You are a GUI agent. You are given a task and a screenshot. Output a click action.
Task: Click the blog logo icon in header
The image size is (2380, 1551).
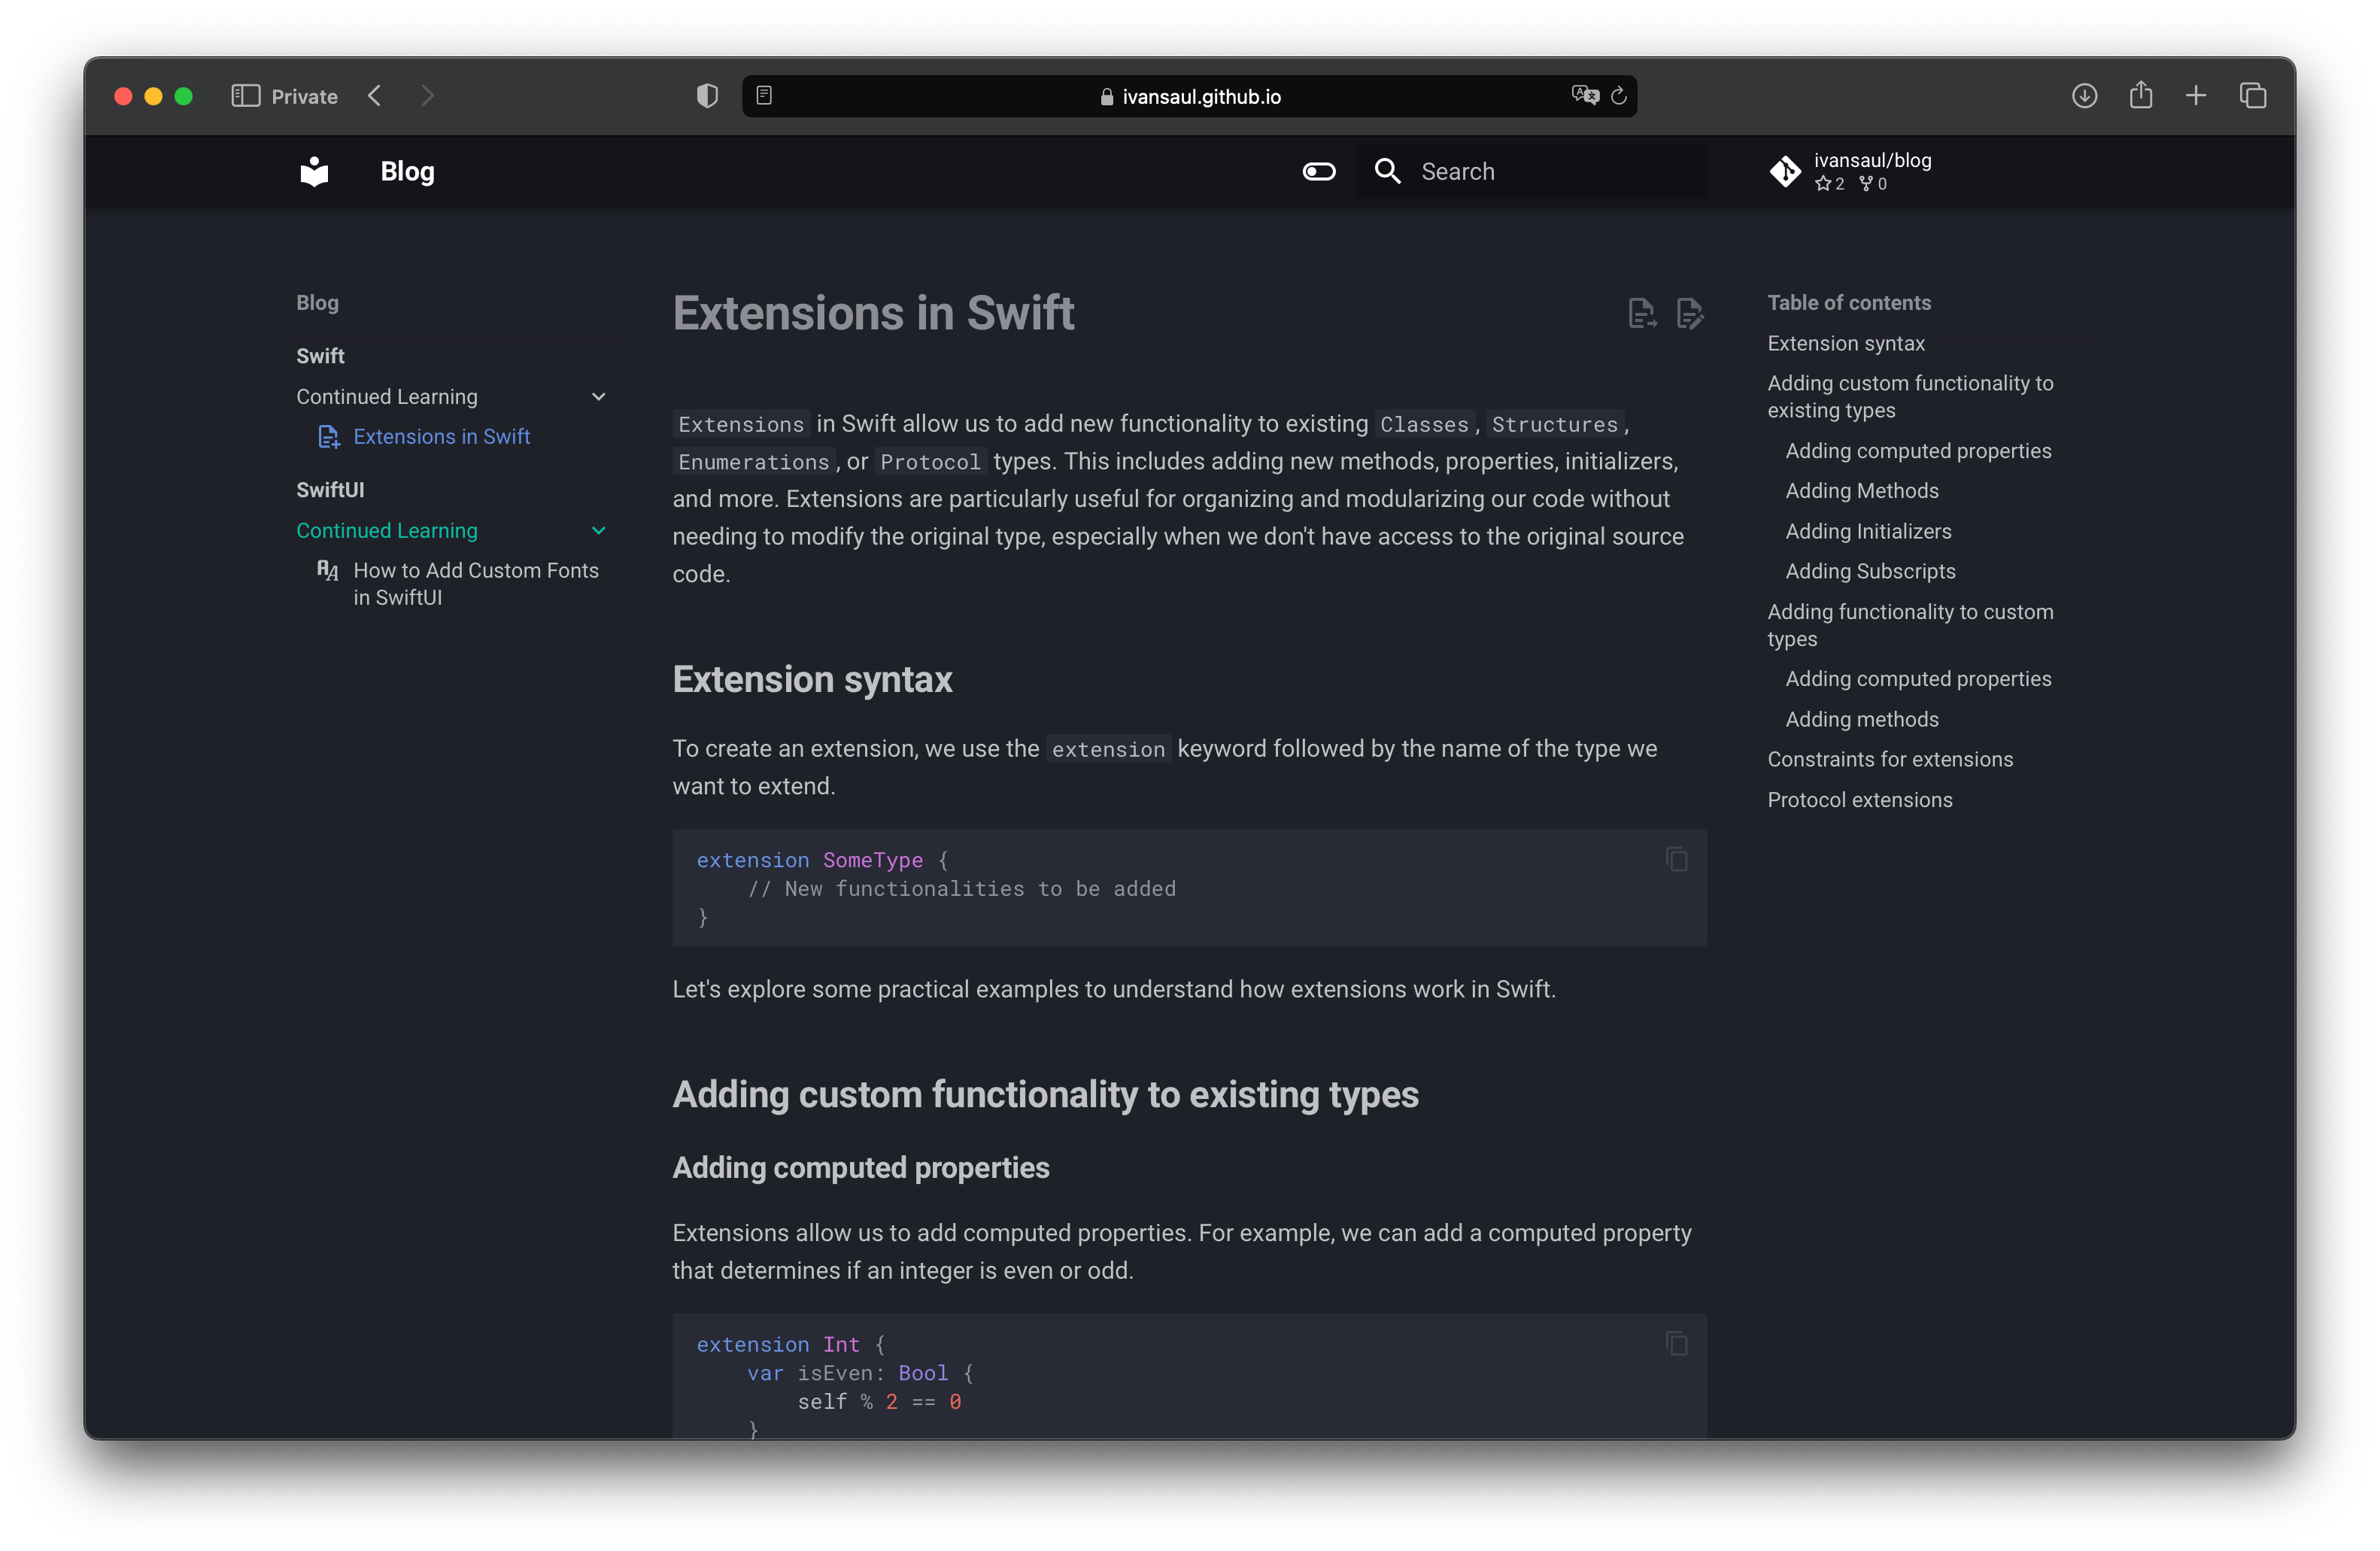[x=314, y=171]
